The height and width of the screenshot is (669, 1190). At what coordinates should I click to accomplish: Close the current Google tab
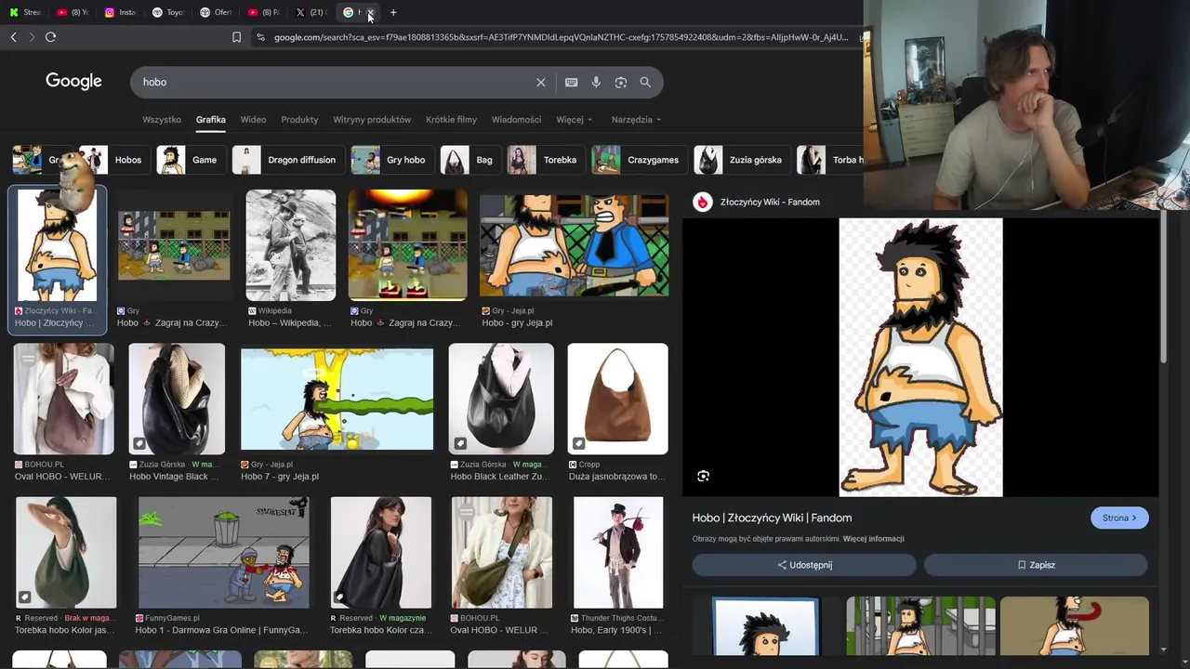370,12
